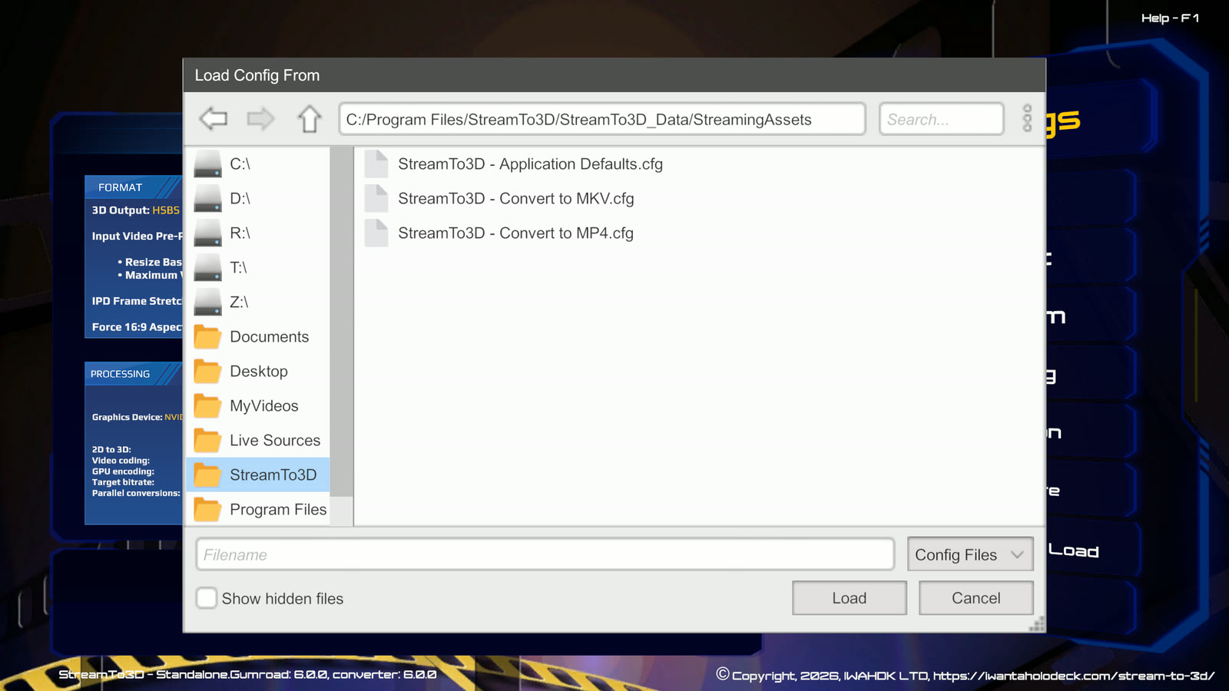Click the Convert to MKV.cfg file icon
This screenshot has height=691, width=1229.
[376, 198]
